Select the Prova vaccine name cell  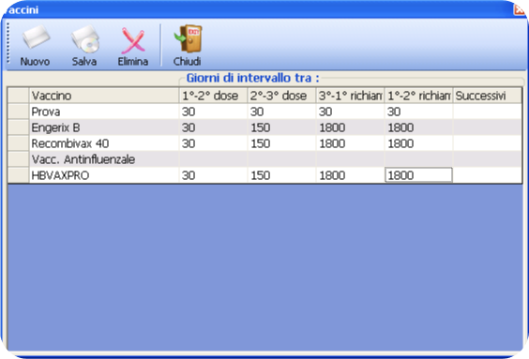tap(104, 112)
